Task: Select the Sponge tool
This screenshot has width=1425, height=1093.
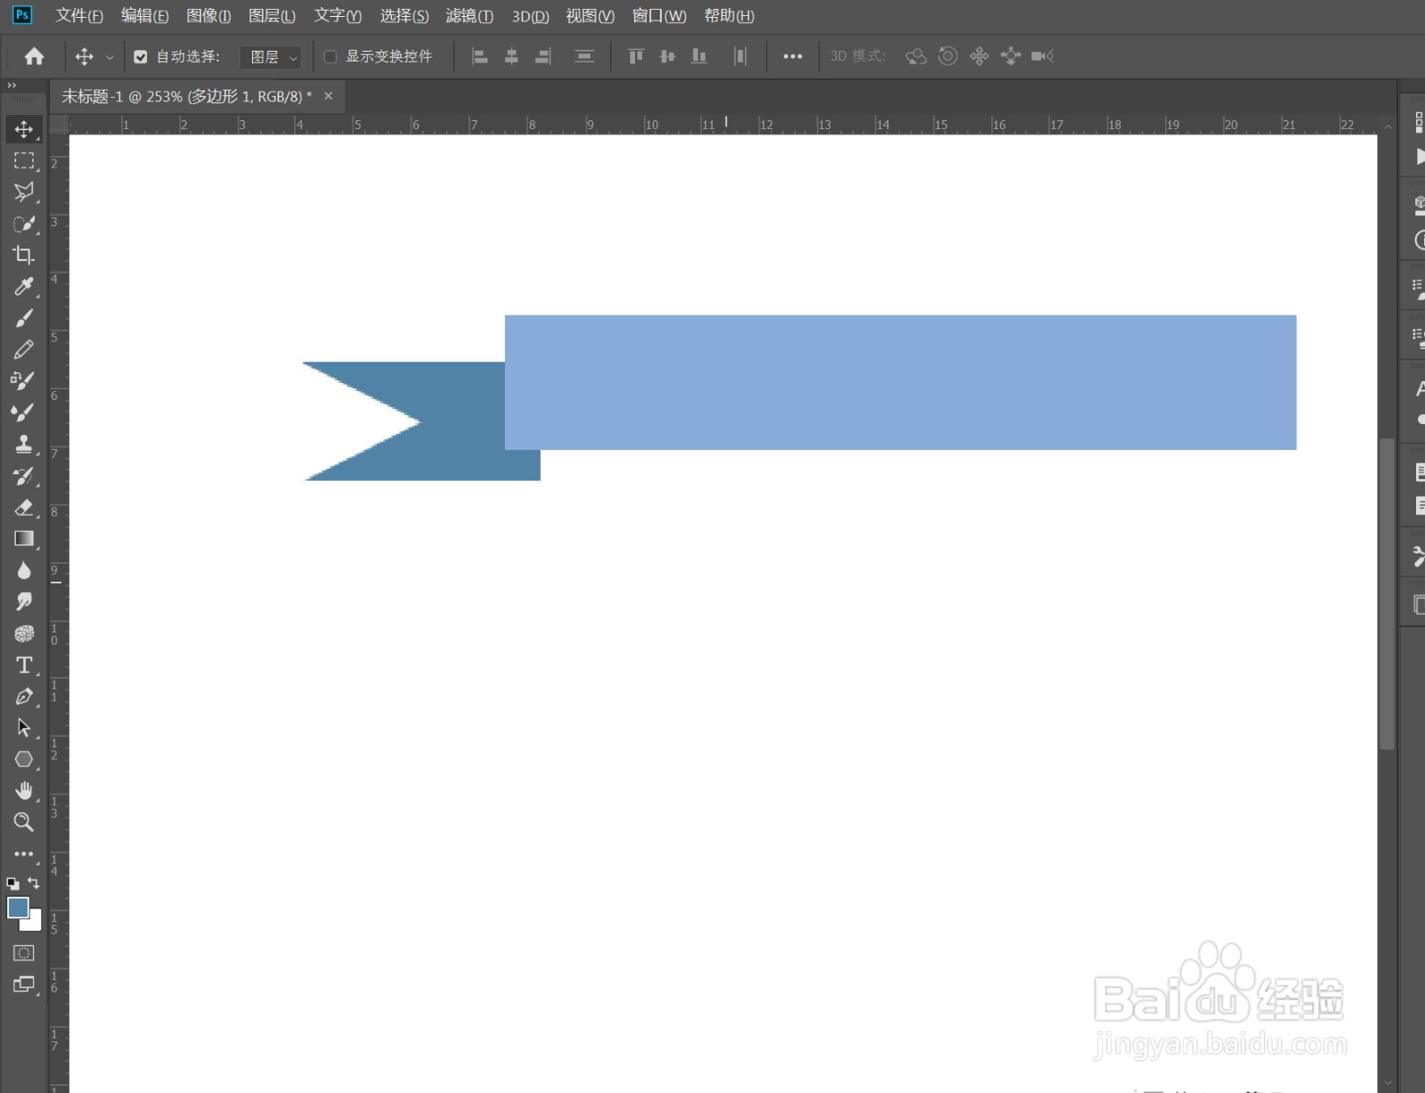Action: click(24, 633)
